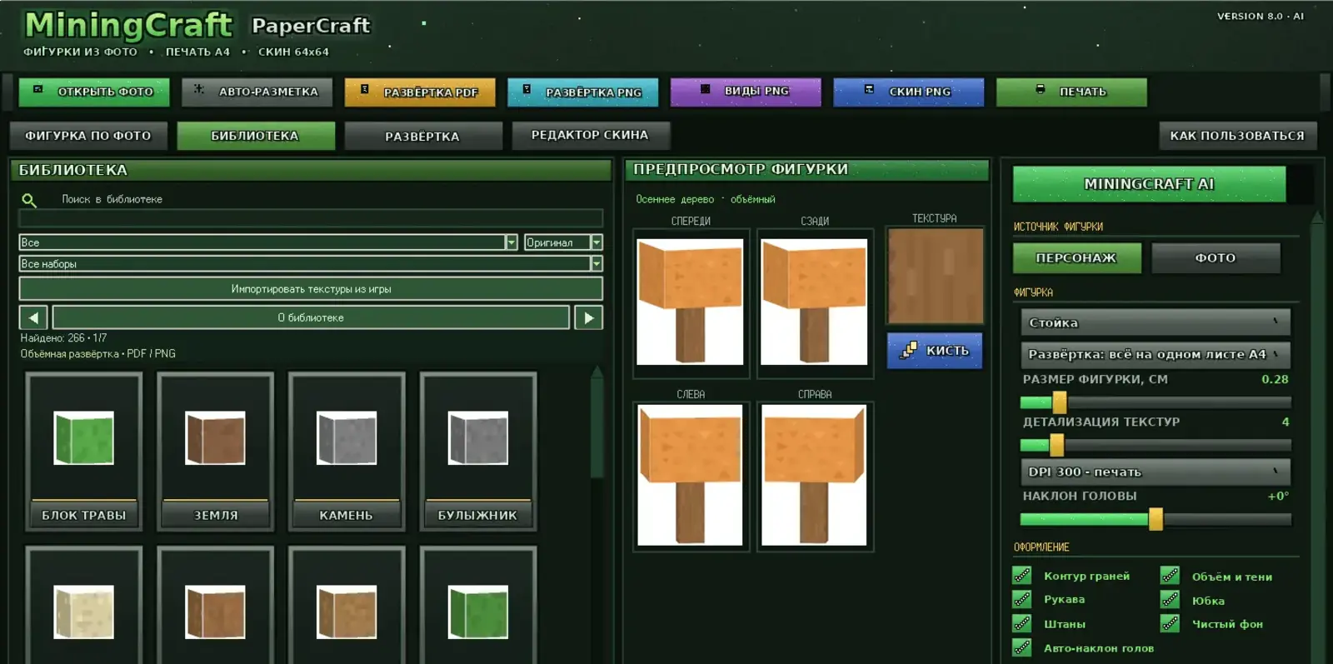Switch to the Фигурка по фото tab
Screen dimensions: 1333x664
88,136
